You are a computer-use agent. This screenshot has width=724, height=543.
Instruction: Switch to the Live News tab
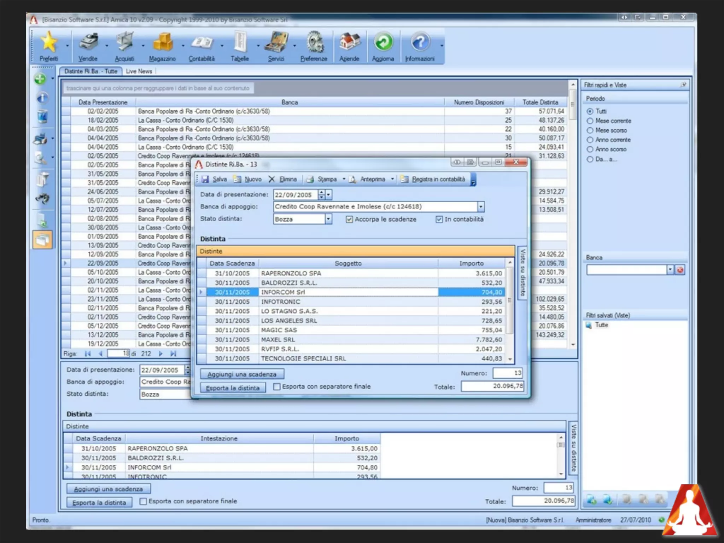tap(139, 71)
